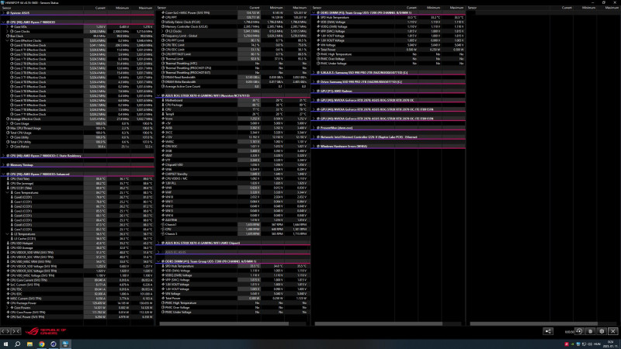Click the expand layout arrows button

click(x=5, y=331)
